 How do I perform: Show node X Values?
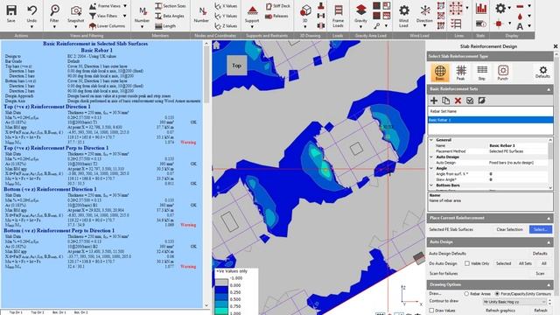click(x=226, y=6)
